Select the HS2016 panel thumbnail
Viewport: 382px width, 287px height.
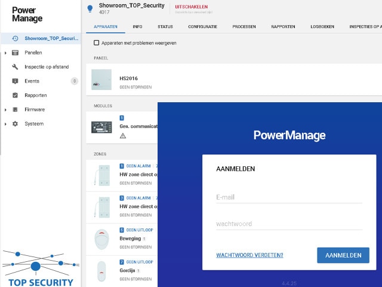pyautogui.click(x=101, y=80)
